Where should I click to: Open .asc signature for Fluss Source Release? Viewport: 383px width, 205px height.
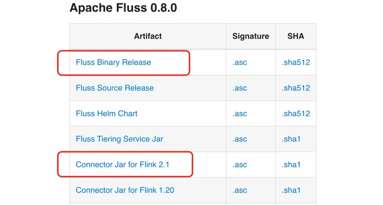click(x=240, y=88)
